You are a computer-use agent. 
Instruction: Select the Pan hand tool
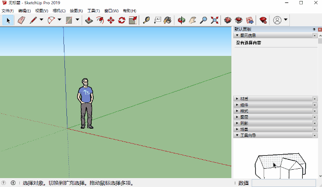(192, 20)
